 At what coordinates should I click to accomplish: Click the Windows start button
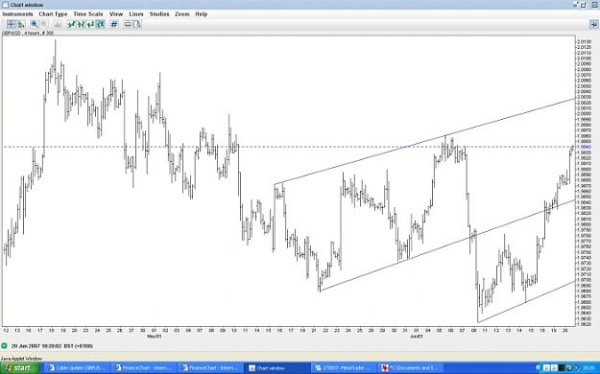click(20, 368)
